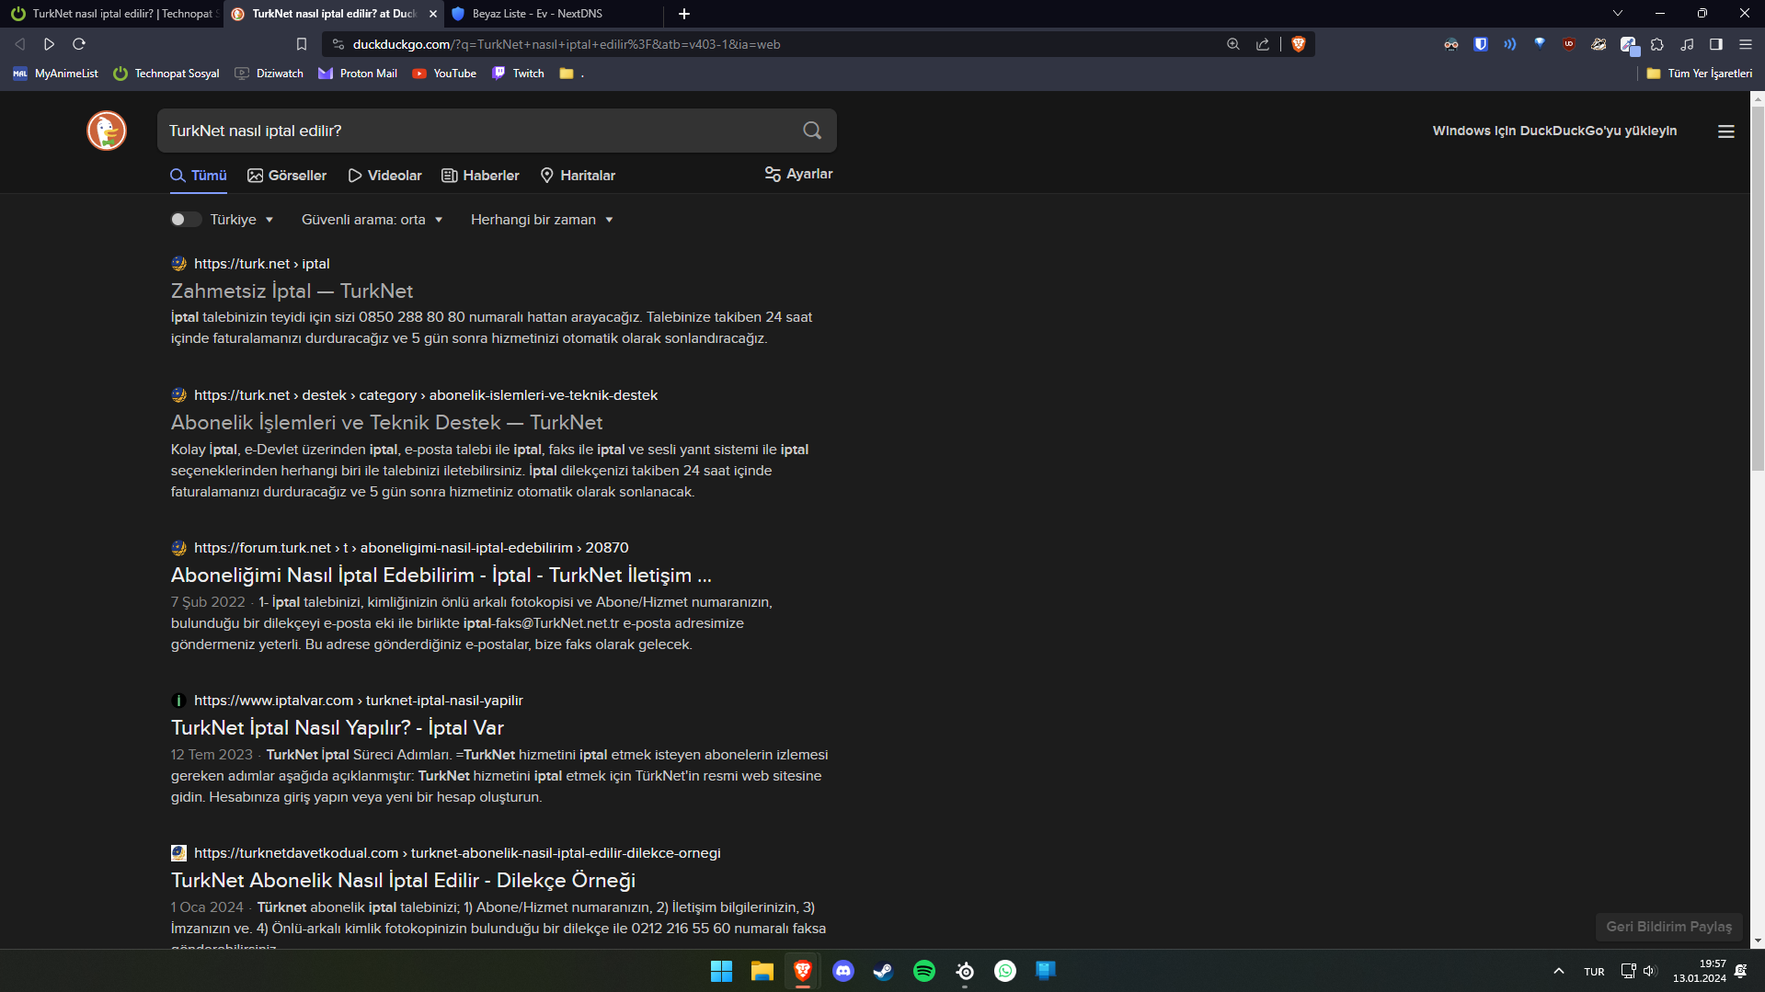Open the color picker eyedropper extension
1765x992 pixels.
pos(1628,44)
